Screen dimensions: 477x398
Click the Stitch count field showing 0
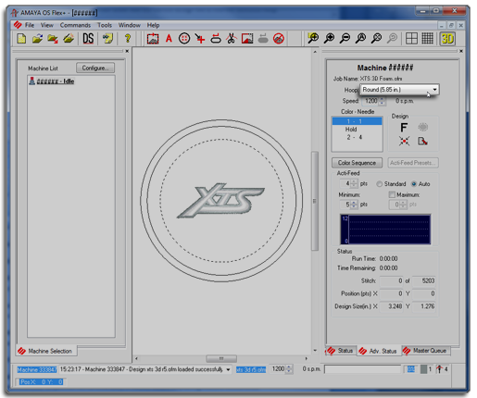click(x=391, y=280)
